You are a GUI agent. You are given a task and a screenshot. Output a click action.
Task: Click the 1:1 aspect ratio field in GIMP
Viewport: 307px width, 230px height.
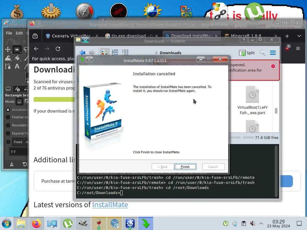click(19, 152)
